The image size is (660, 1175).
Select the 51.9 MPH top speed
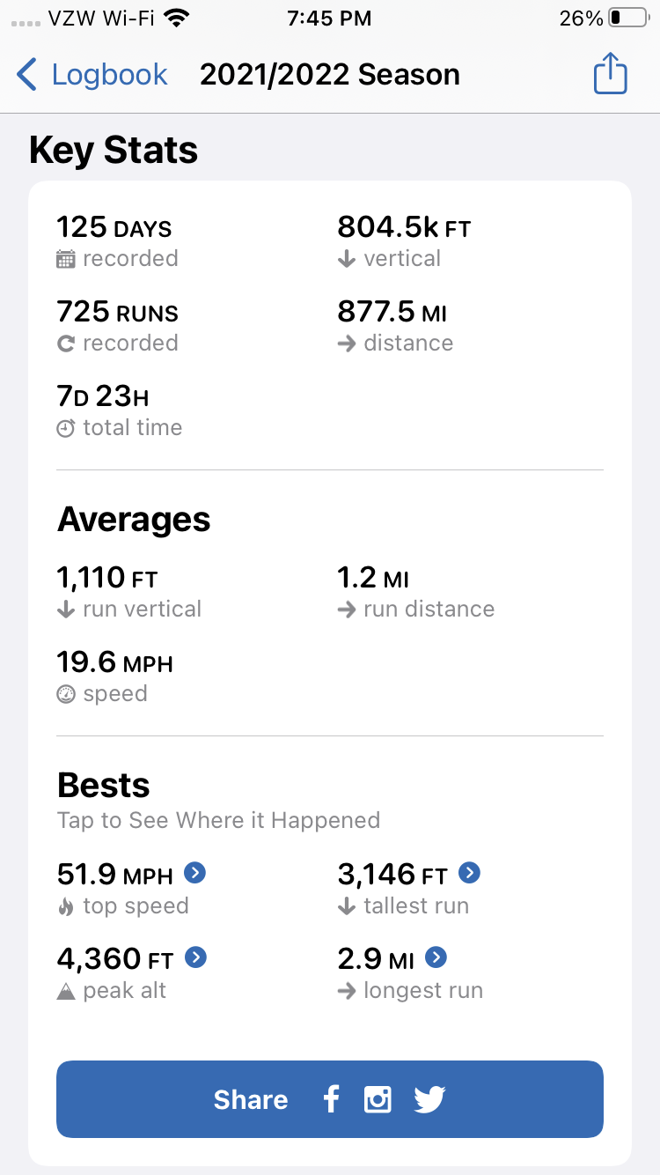click(x=114, y=874)
